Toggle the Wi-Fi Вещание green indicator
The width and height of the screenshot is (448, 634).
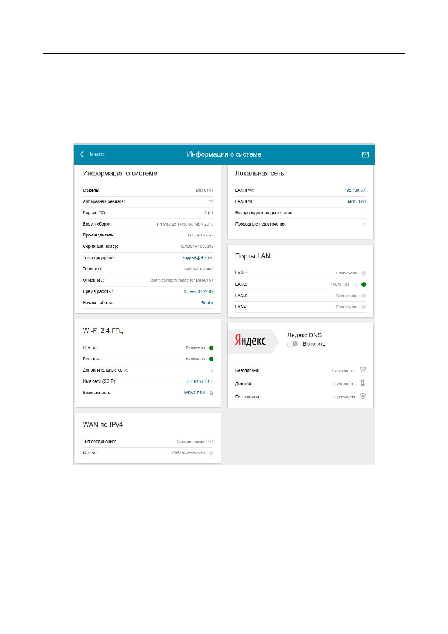point(211,359)
